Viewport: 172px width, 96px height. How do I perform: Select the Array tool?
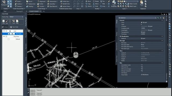[x=103, y=6]
